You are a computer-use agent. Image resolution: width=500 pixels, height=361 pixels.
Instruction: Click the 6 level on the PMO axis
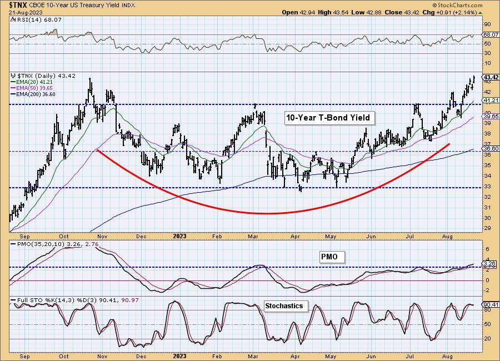click(487, 249)
